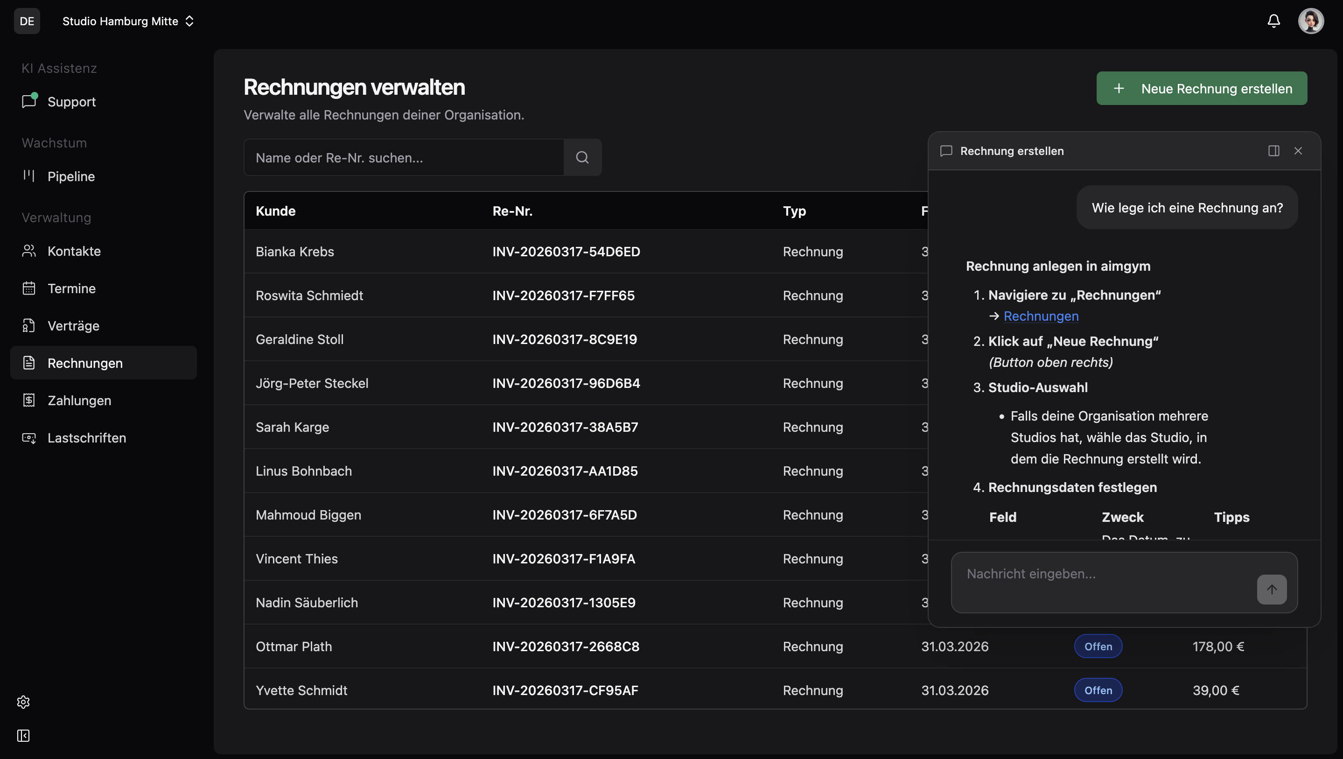This screenshot has height=759, width=1343.
Task: Click the 178,00 € amount
Action: tap(1218, 647)
